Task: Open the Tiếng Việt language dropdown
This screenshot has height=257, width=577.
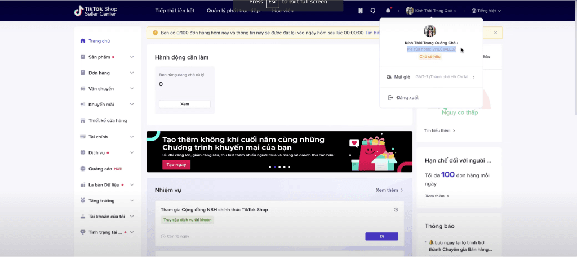Action: [489, 11]
